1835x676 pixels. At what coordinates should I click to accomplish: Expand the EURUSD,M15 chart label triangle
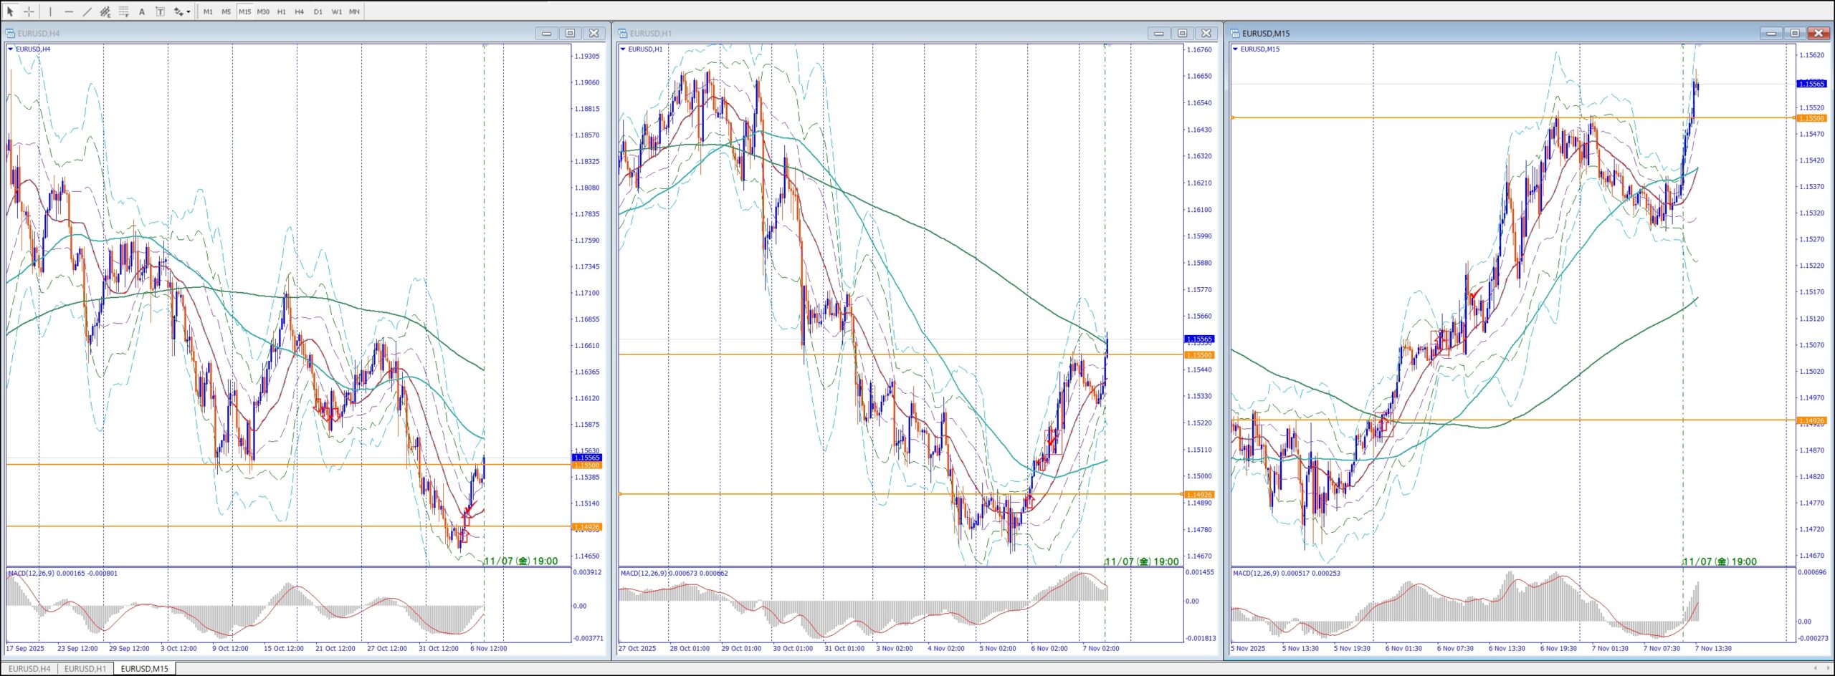tap(1235, 49)
